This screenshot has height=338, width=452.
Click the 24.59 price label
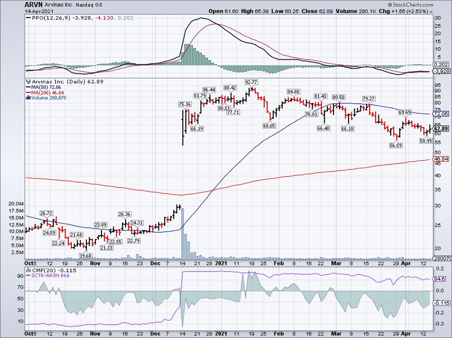49,232
